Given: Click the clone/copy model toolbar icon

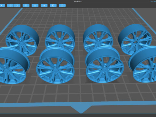Looking at the screenshot, I should (26, 6).
